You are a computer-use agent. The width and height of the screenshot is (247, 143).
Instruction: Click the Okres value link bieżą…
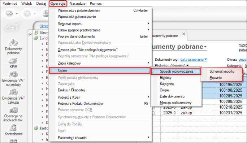pos(242,60)
